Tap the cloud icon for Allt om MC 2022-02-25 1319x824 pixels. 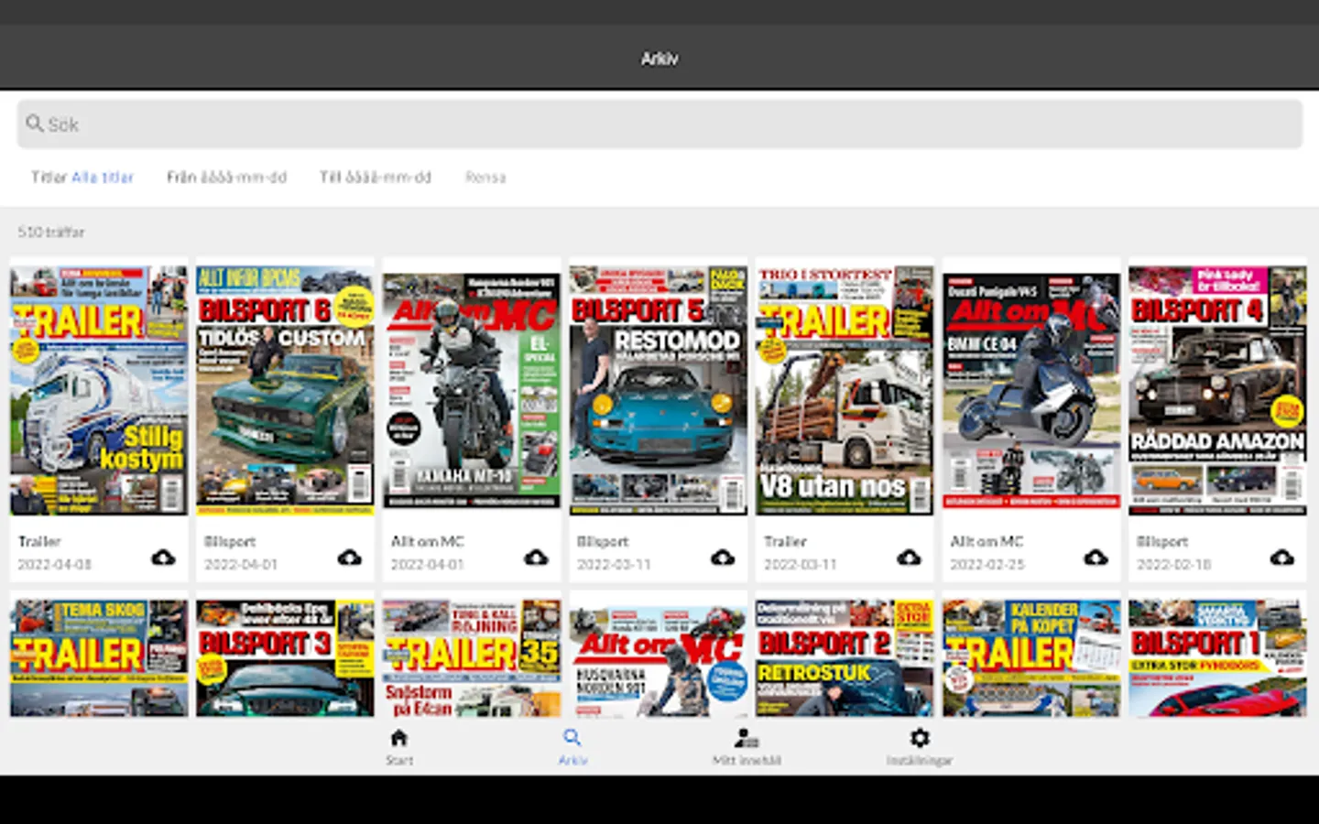tap(1096, 558)
